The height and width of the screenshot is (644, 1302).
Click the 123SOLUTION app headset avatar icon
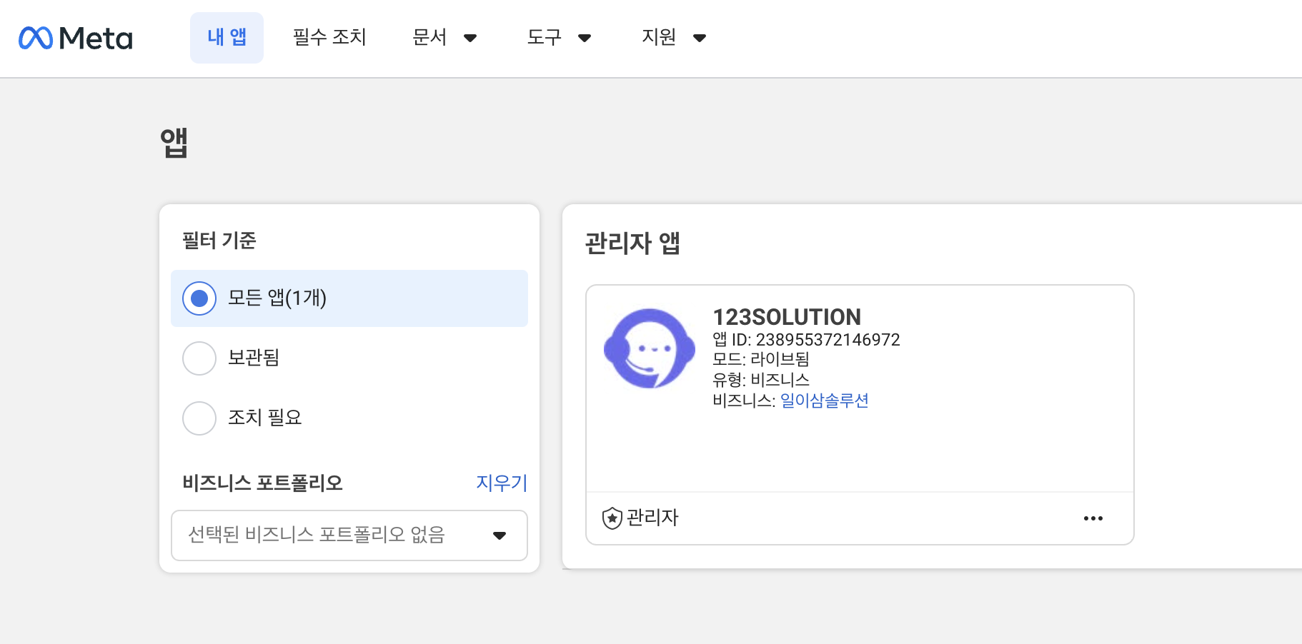pos(649,348)
